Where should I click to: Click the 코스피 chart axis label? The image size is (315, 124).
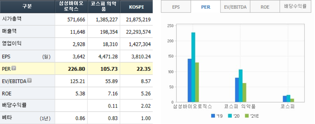point(287,106)
